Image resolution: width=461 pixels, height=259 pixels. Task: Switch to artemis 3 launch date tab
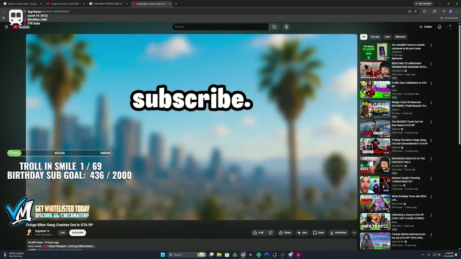22,4
